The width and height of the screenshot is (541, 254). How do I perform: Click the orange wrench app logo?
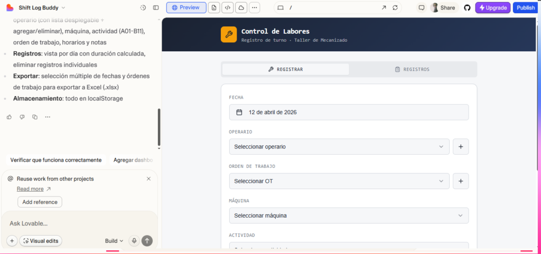click(x=229, y=34)
